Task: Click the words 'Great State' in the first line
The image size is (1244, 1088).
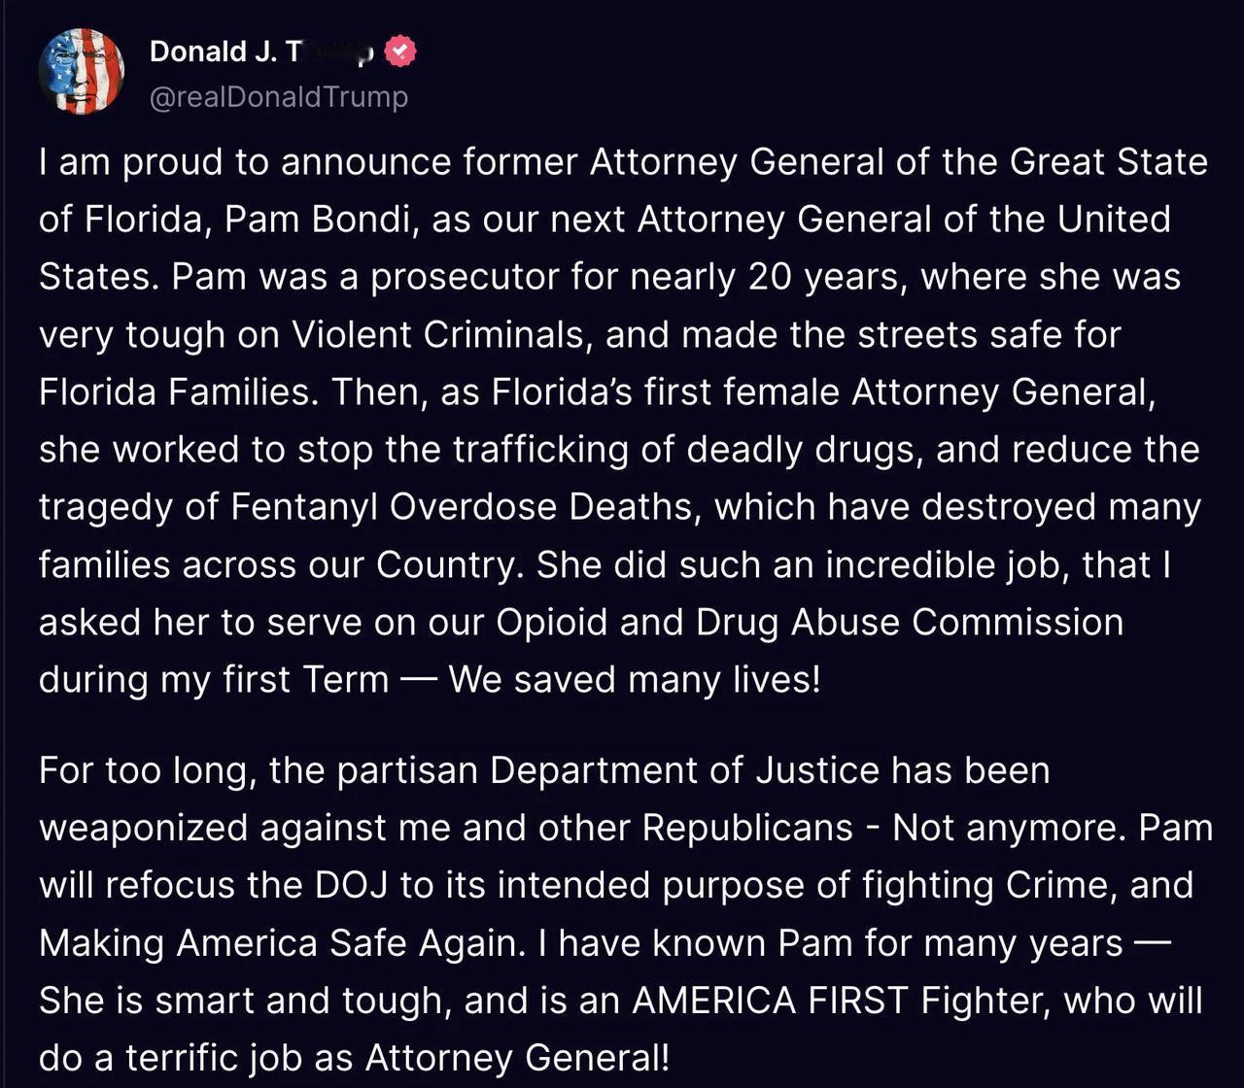Action: (1108, 161)
